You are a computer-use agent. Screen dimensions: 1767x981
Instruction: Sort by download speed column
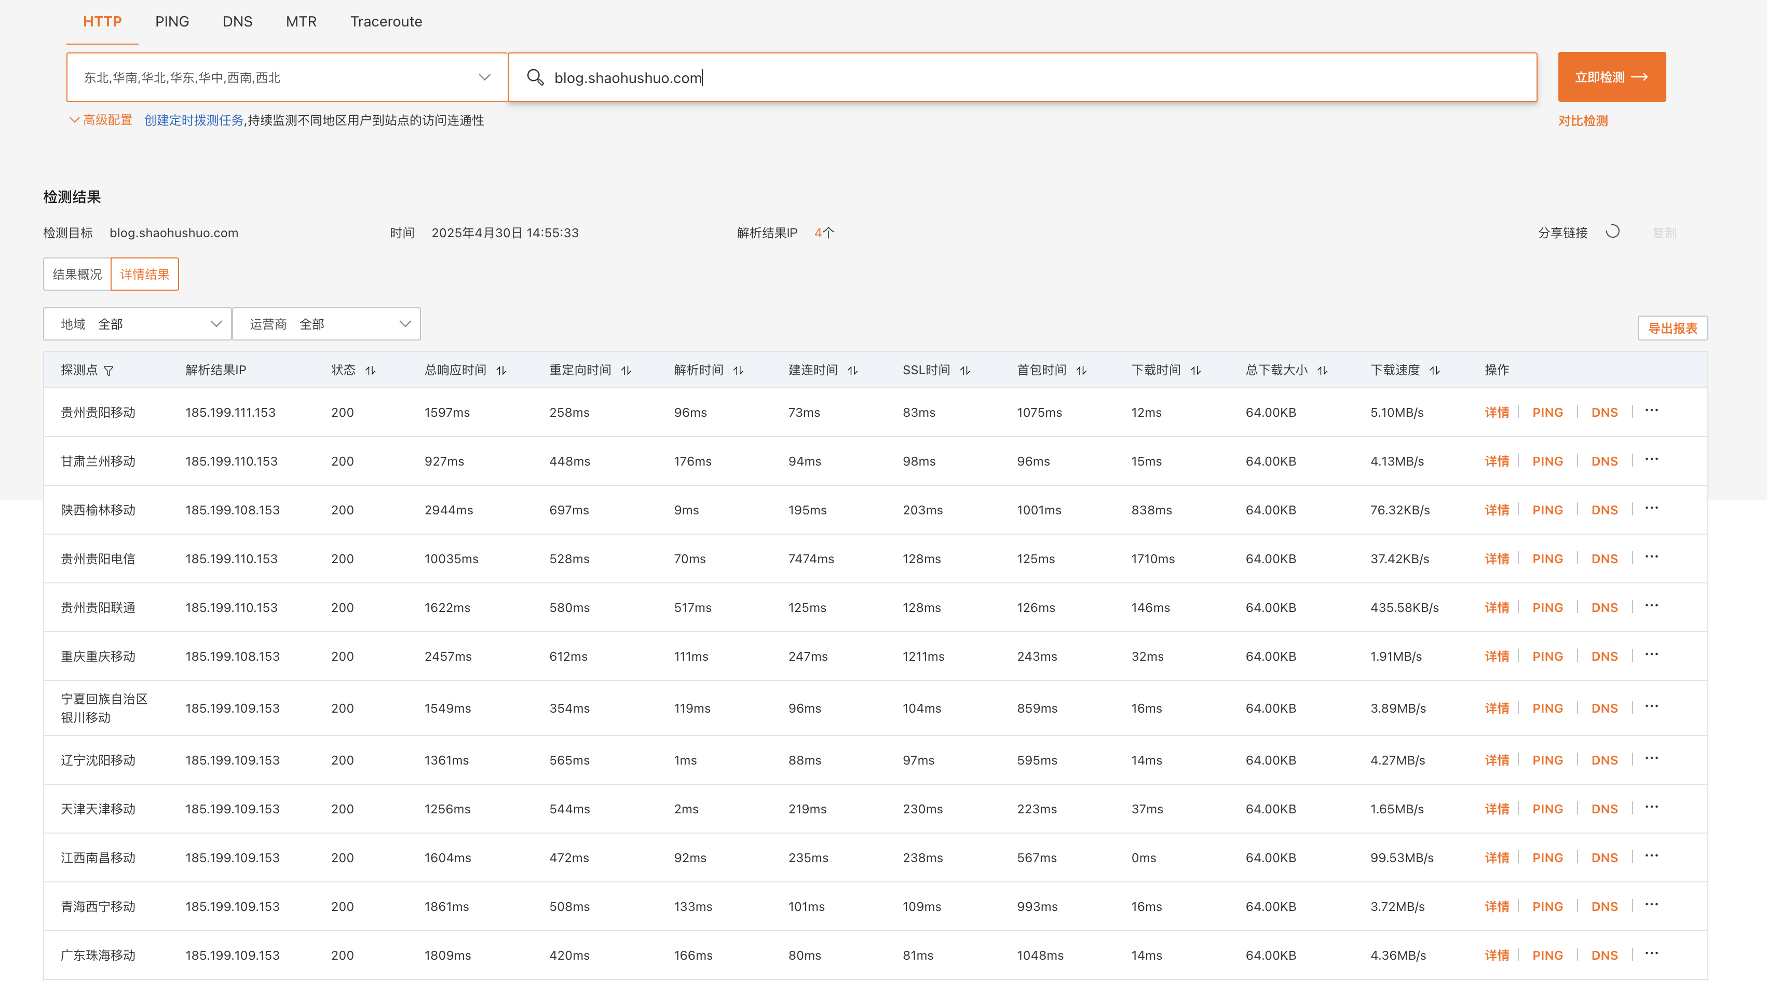coord(1434,371)
